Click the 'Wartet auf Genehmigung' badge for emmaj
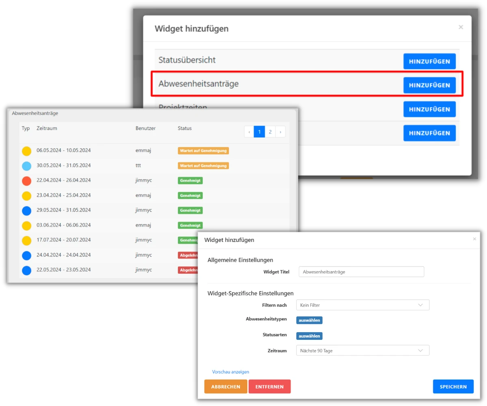Viewport: 487px width, 406px height. [x=203, y=150]
